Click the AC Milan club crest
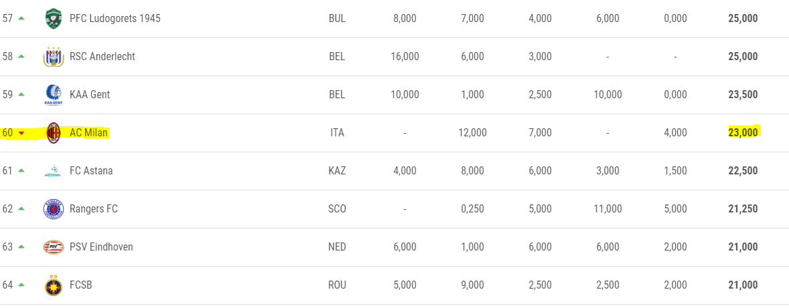Screen dimensions: 789x308 click(x=53, y=133)
